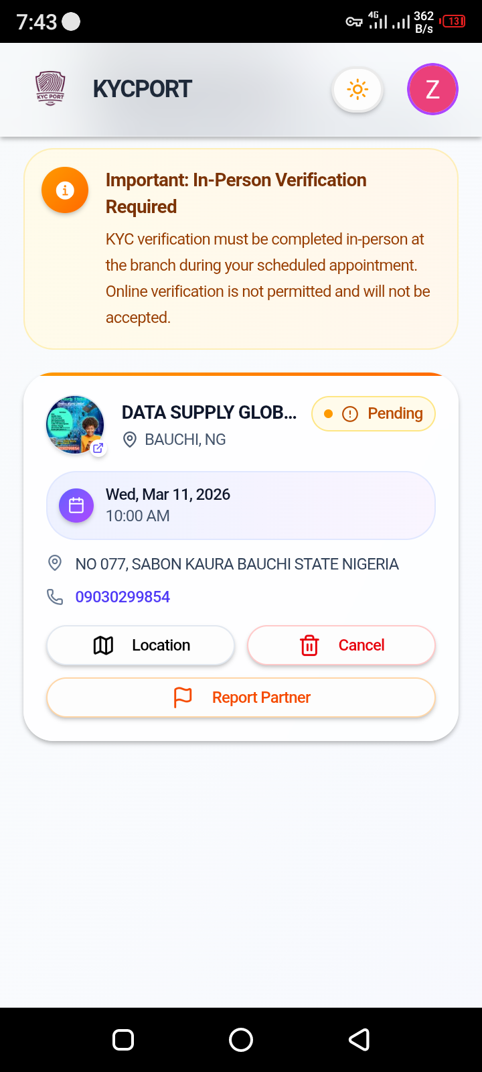This screenshot has height=1072, width=482.
Task: Select the Wed, Mar 11, 2026 appointment date
Action: 168,494
